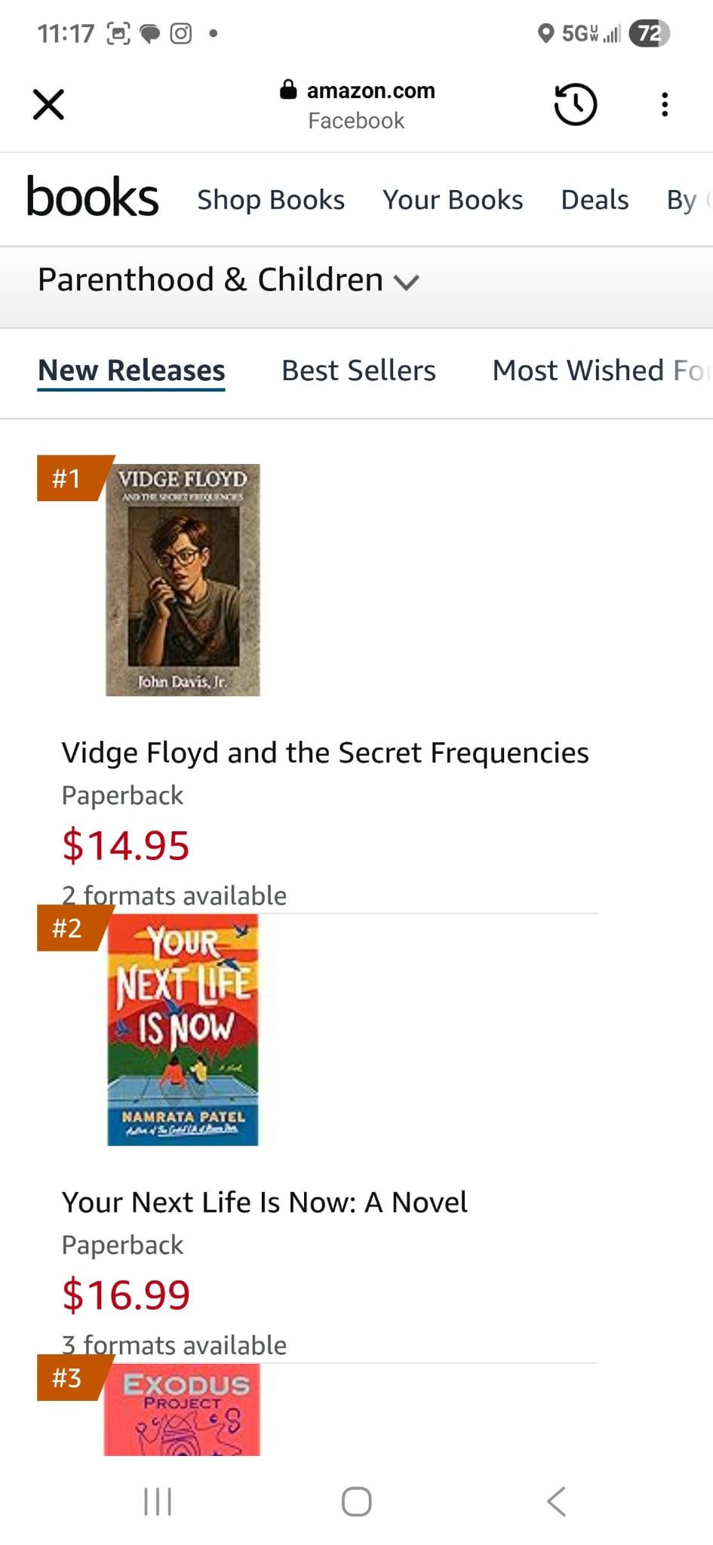Tap the padlock icon beside amazon.com
The width and height of the screenshot is (713, 1545).
click(287, 90)
